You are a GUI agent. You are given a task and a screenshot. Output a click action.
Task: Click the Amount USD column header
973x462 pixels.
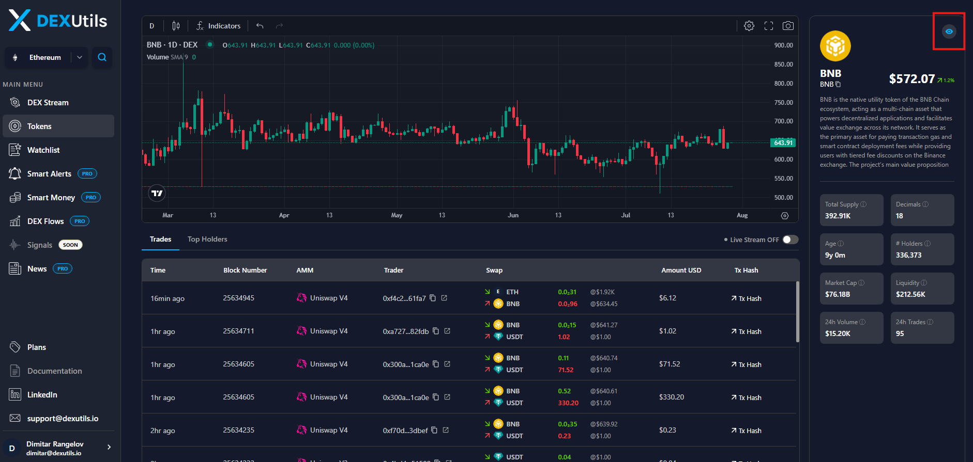(x=681, y=270)
